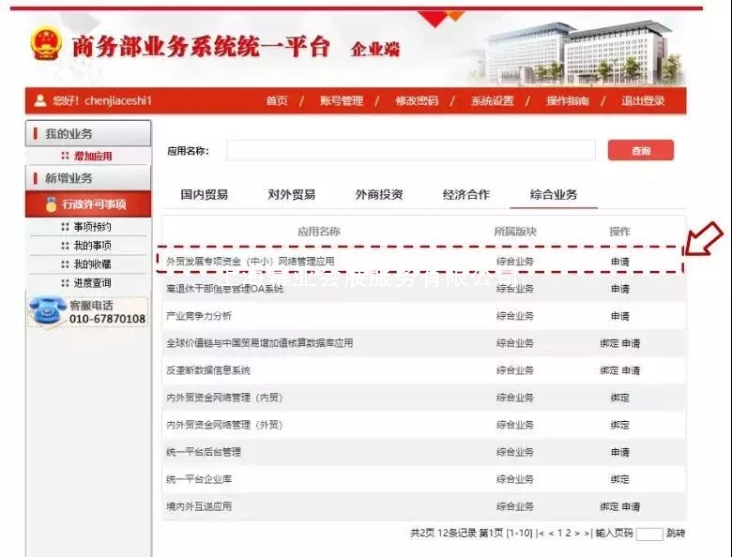
Task: Click 退出登录 to log out
Action: [x=643, y=101]
